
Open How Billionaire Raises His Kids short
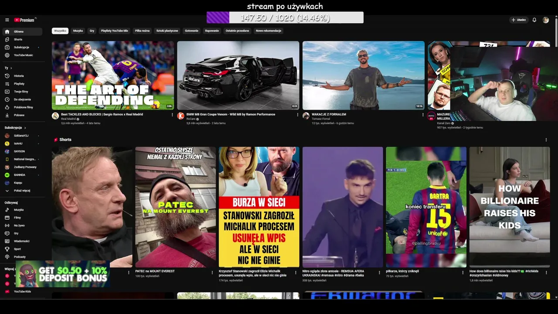point(510,207)
